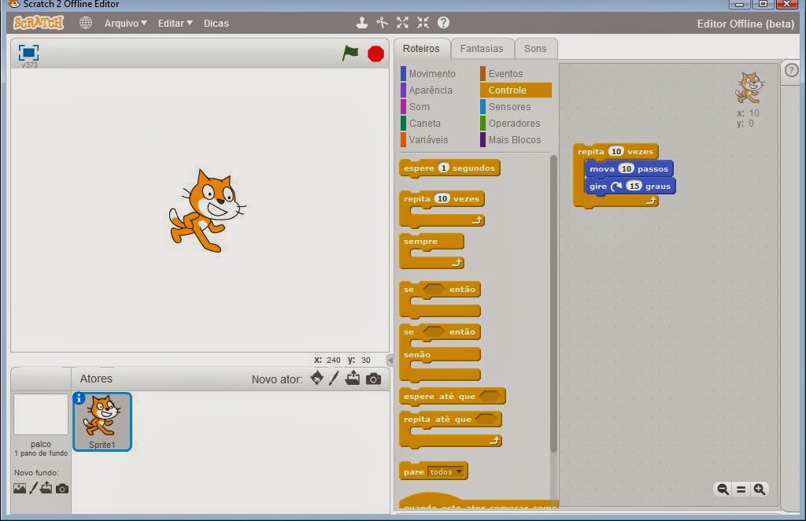Screen dimensions: 806x521
Task: Take new backdrop photo with camera
Action: 62,488
